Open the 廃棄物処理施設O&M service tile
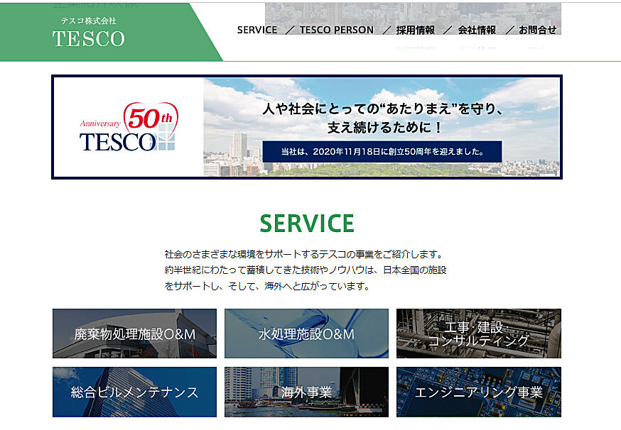Image resolution: width=621 pixels, height=430 pixels. click(x=134, y=333)
